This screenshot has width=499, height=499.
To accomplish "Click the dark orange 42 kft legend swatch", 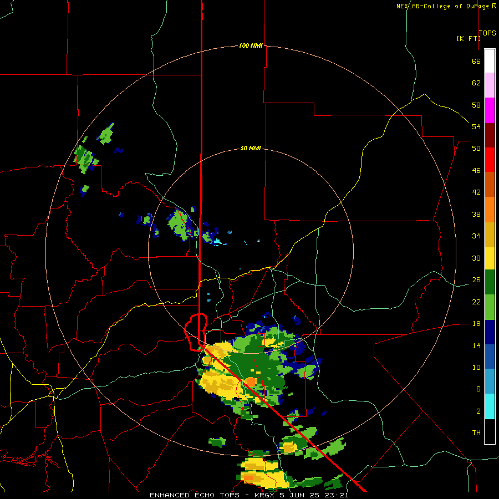I will point(490,184).
